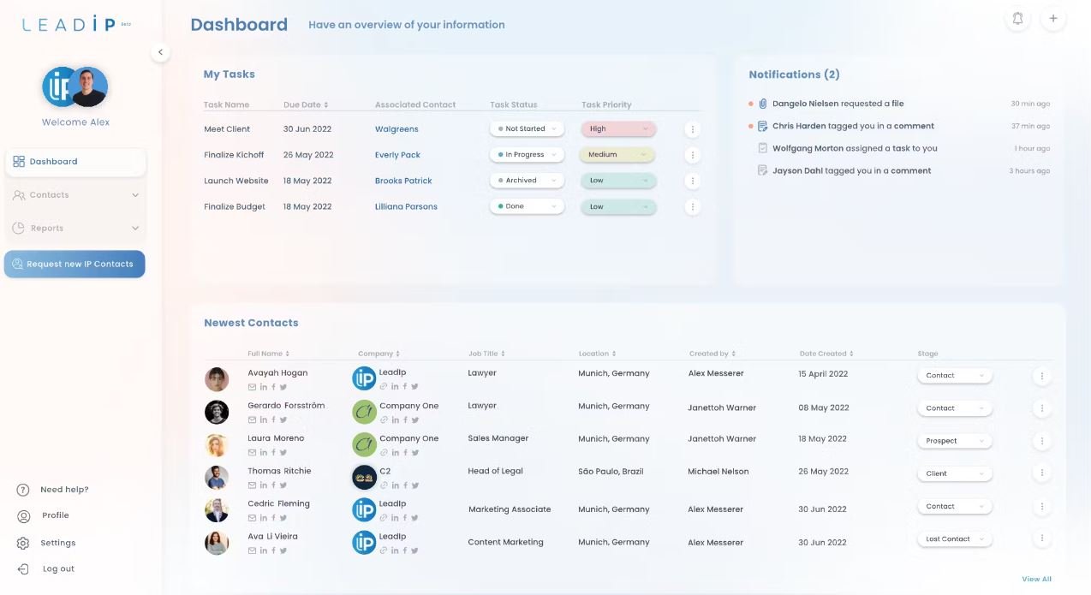Viewport: 1091px width, 595px height.
Task: Click Avayah Hogan's avatar photo
Action: coord(217,379)
